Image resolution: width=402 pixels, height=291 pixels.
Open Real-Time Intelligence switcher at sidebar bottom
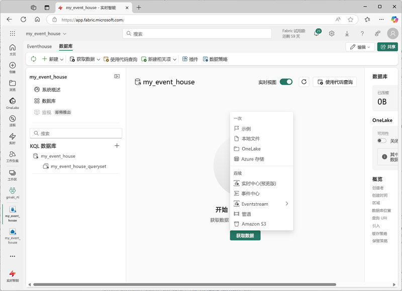point(12,276)
